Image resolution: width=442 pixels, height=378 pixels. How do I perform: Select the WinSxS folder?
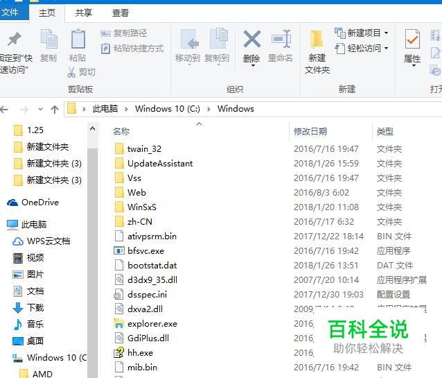click(x=136, y=207)
